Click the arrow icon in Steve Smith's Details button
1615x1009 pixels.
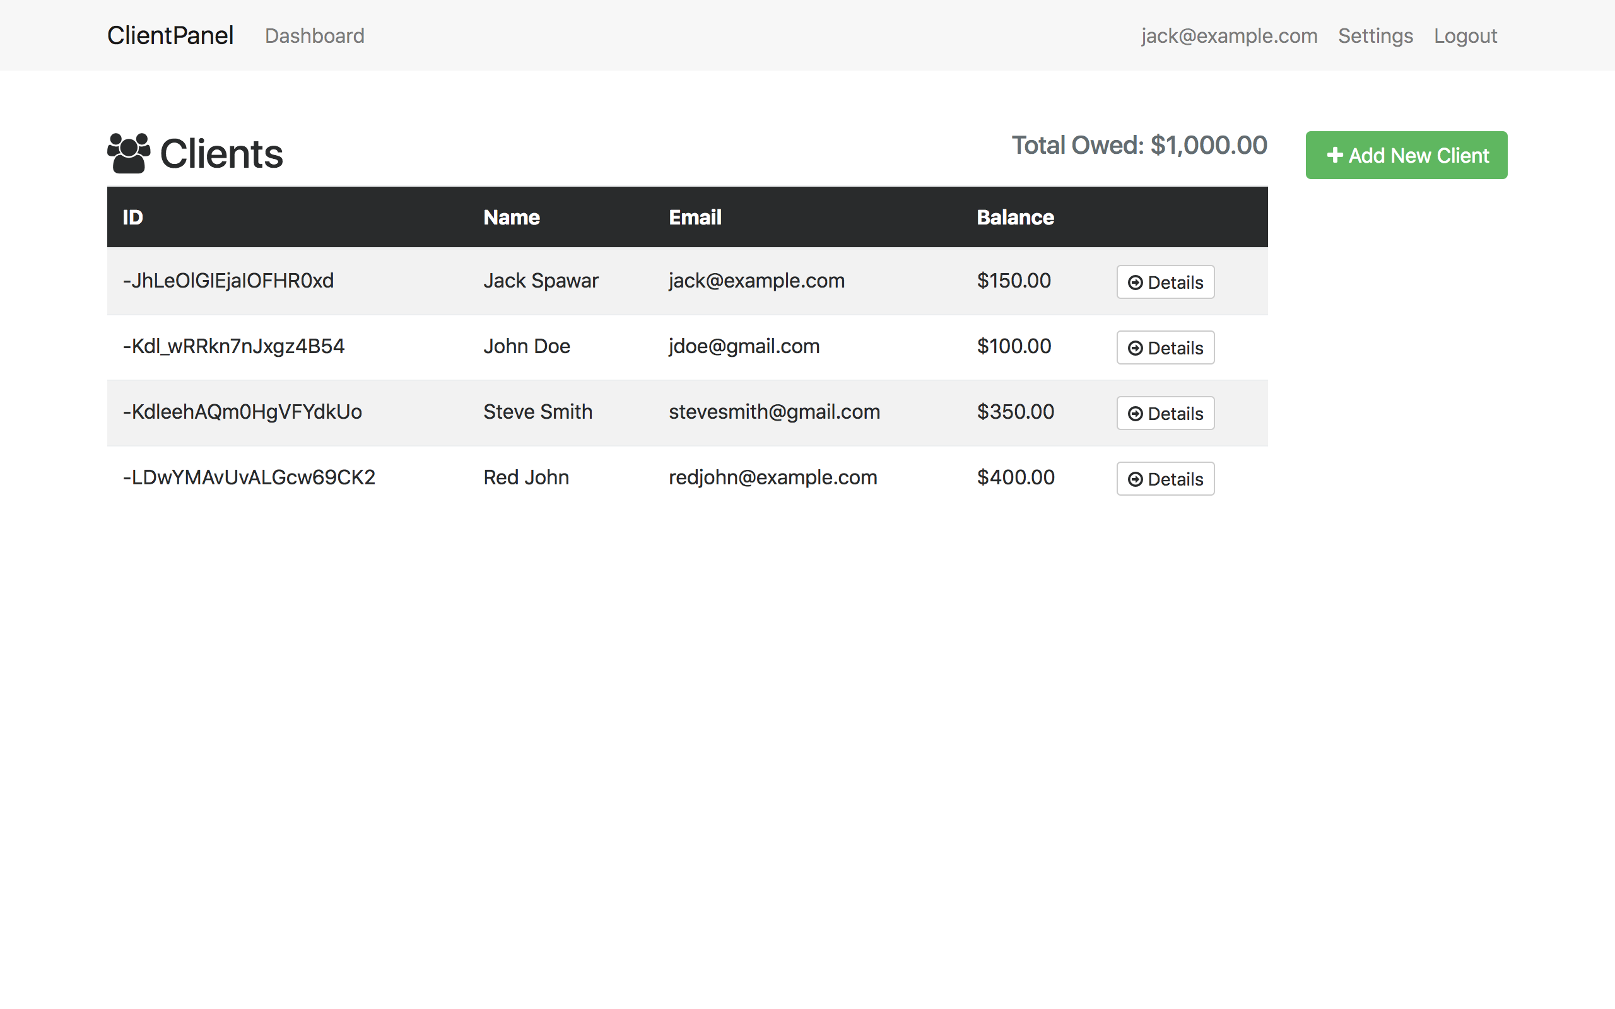1135,412
